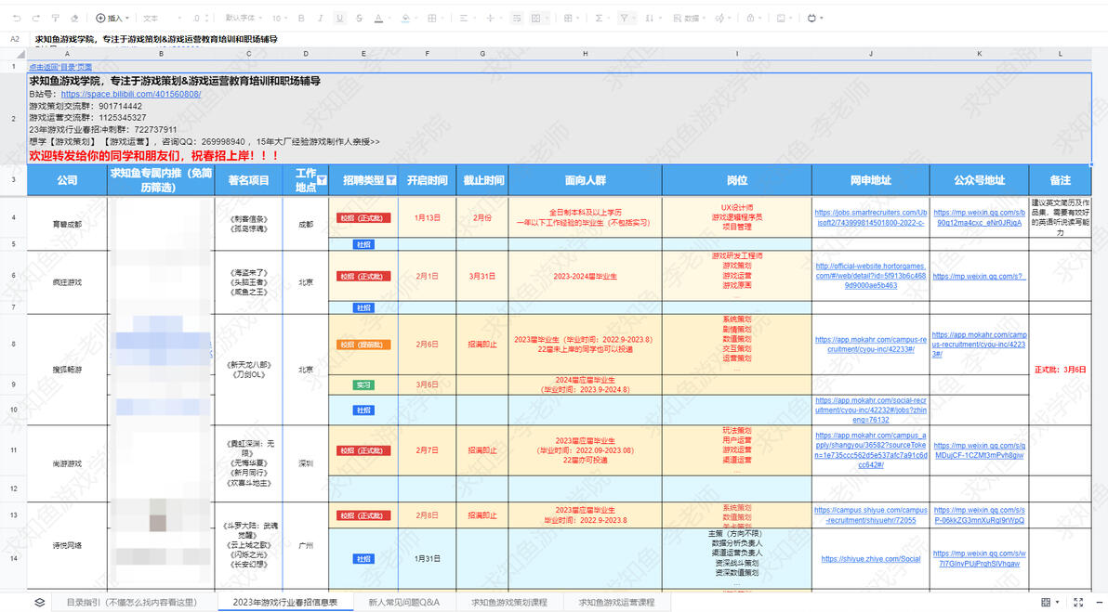Open campus.shiyue.com recruitment link

coord(871,515)
